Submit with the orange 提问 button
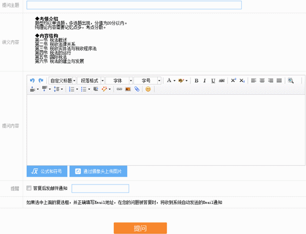 pos(140,228)
